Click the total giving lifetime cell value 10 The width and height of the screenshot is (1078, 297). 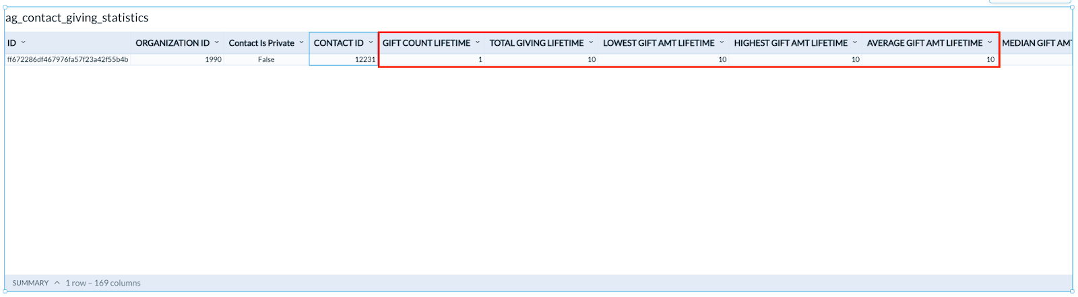(541, 59)
